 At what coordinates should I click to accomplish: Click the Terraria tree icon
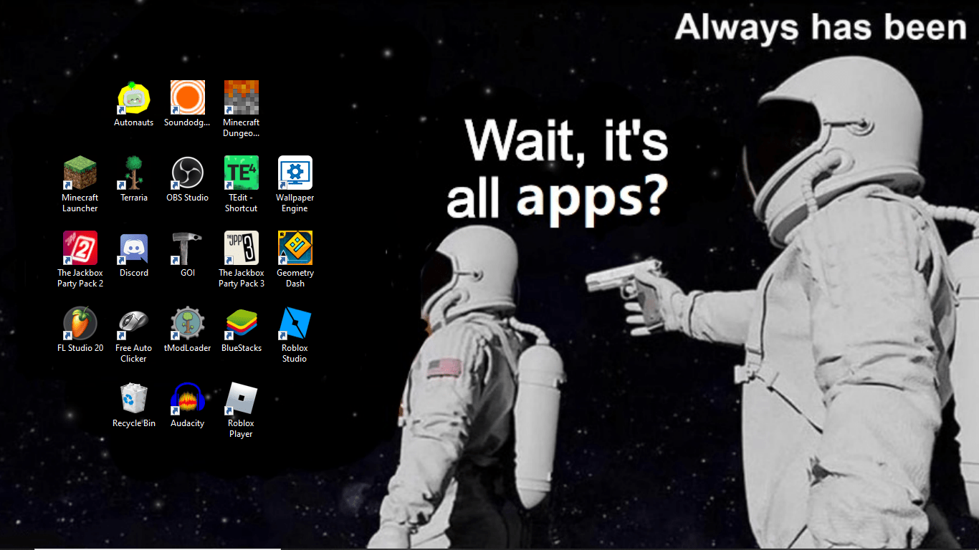coord(134,173)
